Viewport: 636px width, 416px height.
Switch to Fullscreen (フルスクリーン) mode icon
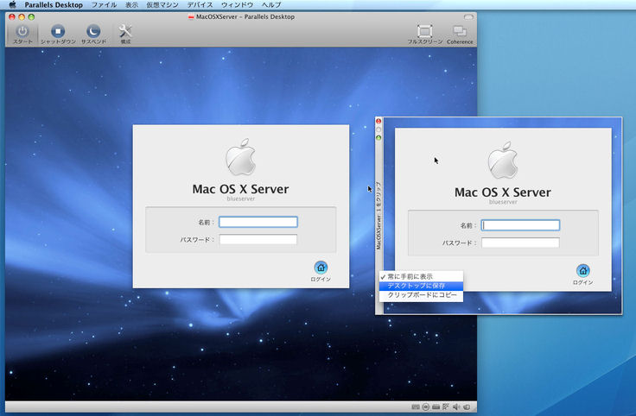pos(424,31)
